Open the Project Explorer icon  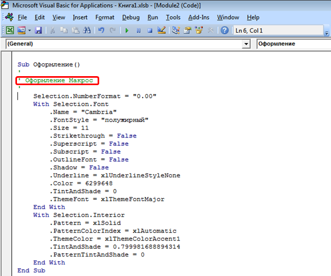176,31
